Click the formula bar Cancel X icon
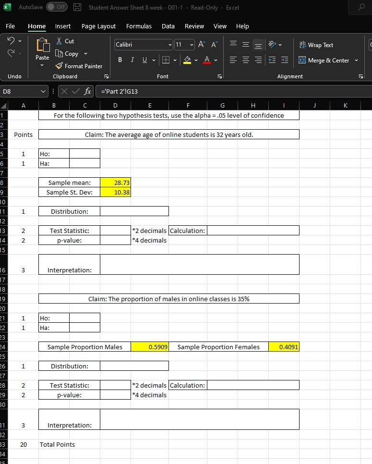 pyautogui.click(x=64, y=91)
